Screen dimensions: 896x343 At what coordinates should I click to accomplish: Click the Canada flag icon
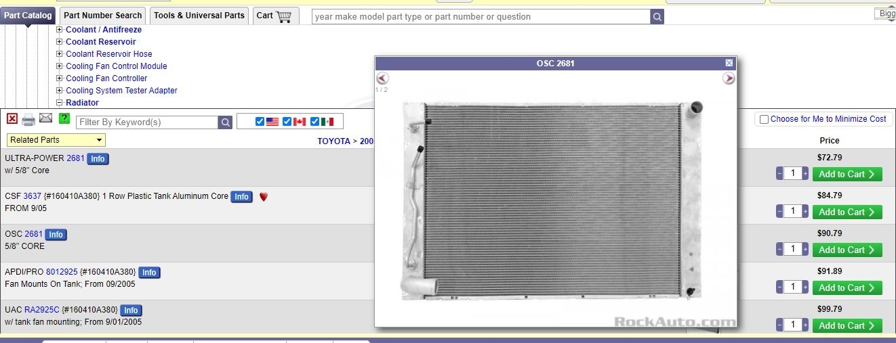coord(300,122)
